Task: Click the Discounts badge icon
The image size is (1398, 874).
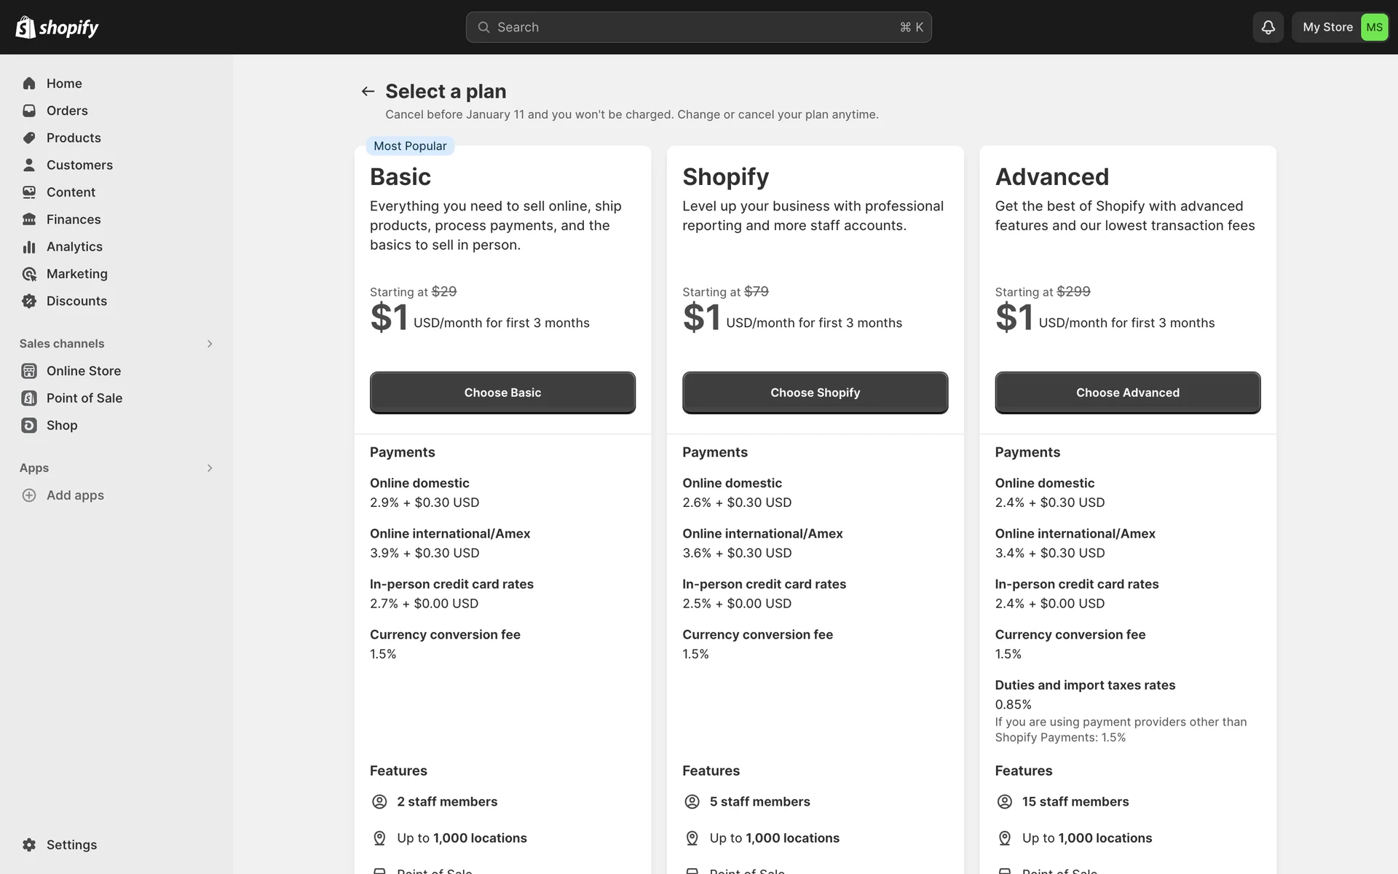Action: point(29,301)
